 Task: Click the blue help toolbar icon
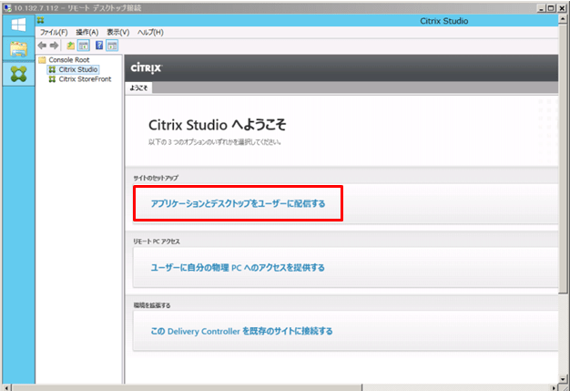pyautogui.click(x=99, y=46)
